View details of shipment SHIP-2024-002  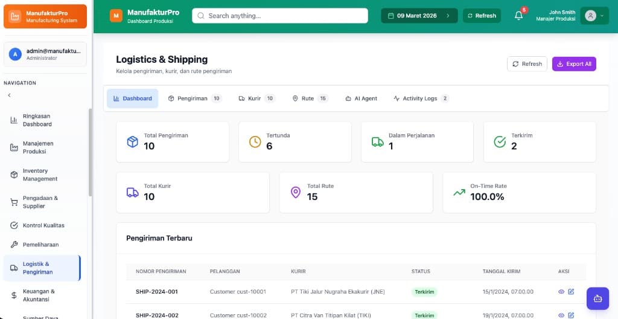(x=561, y=315)
